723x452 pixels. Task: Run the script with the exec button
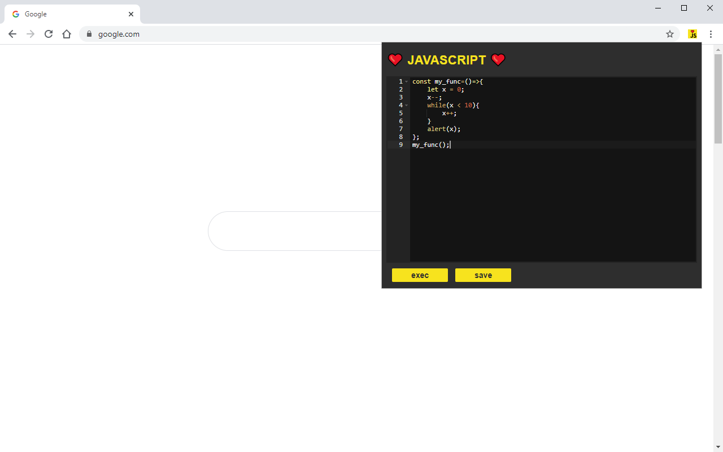[420, 275]
